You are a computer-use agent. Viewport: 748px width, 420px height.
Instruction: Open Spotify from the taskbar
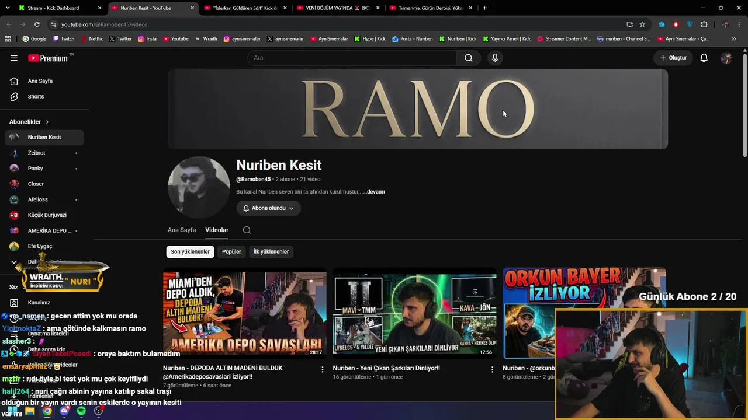point(81,411)
